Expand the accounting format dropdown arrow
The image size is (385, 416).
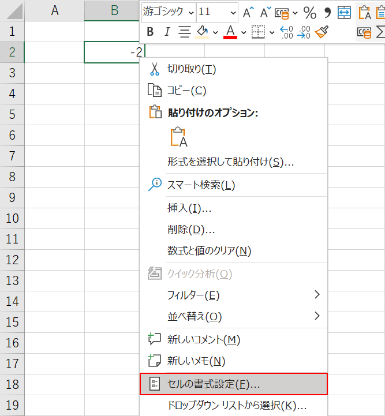click(295, 13)
